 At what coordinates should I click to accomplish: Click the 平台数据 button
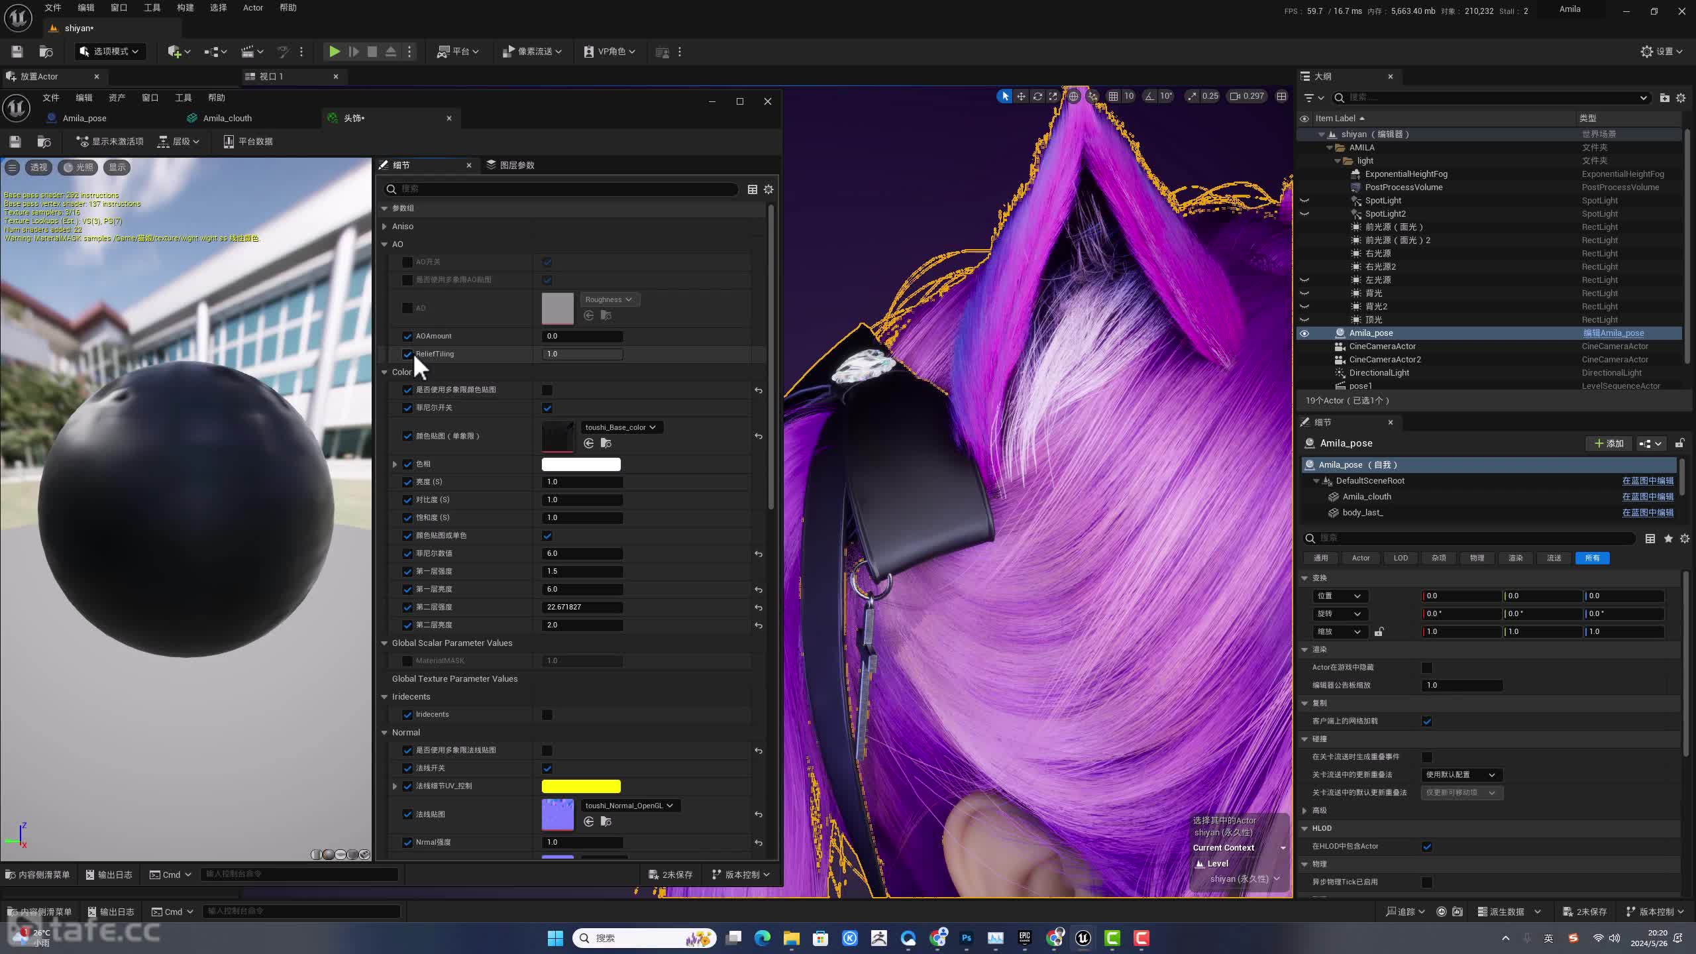coord(248,141)
